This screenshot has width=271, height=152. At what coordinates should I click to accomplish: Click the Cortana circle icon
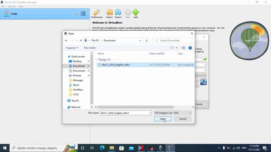point(83,148)
